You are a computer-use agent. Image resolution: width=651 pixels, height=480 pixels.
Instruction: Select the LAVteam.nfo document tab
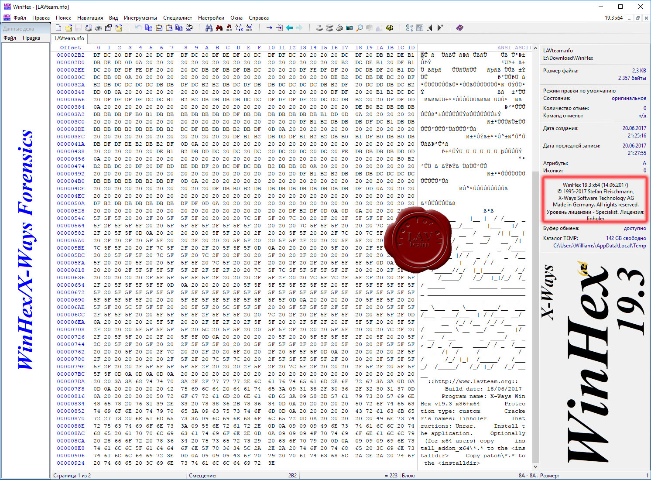click(x=69, y=38)
